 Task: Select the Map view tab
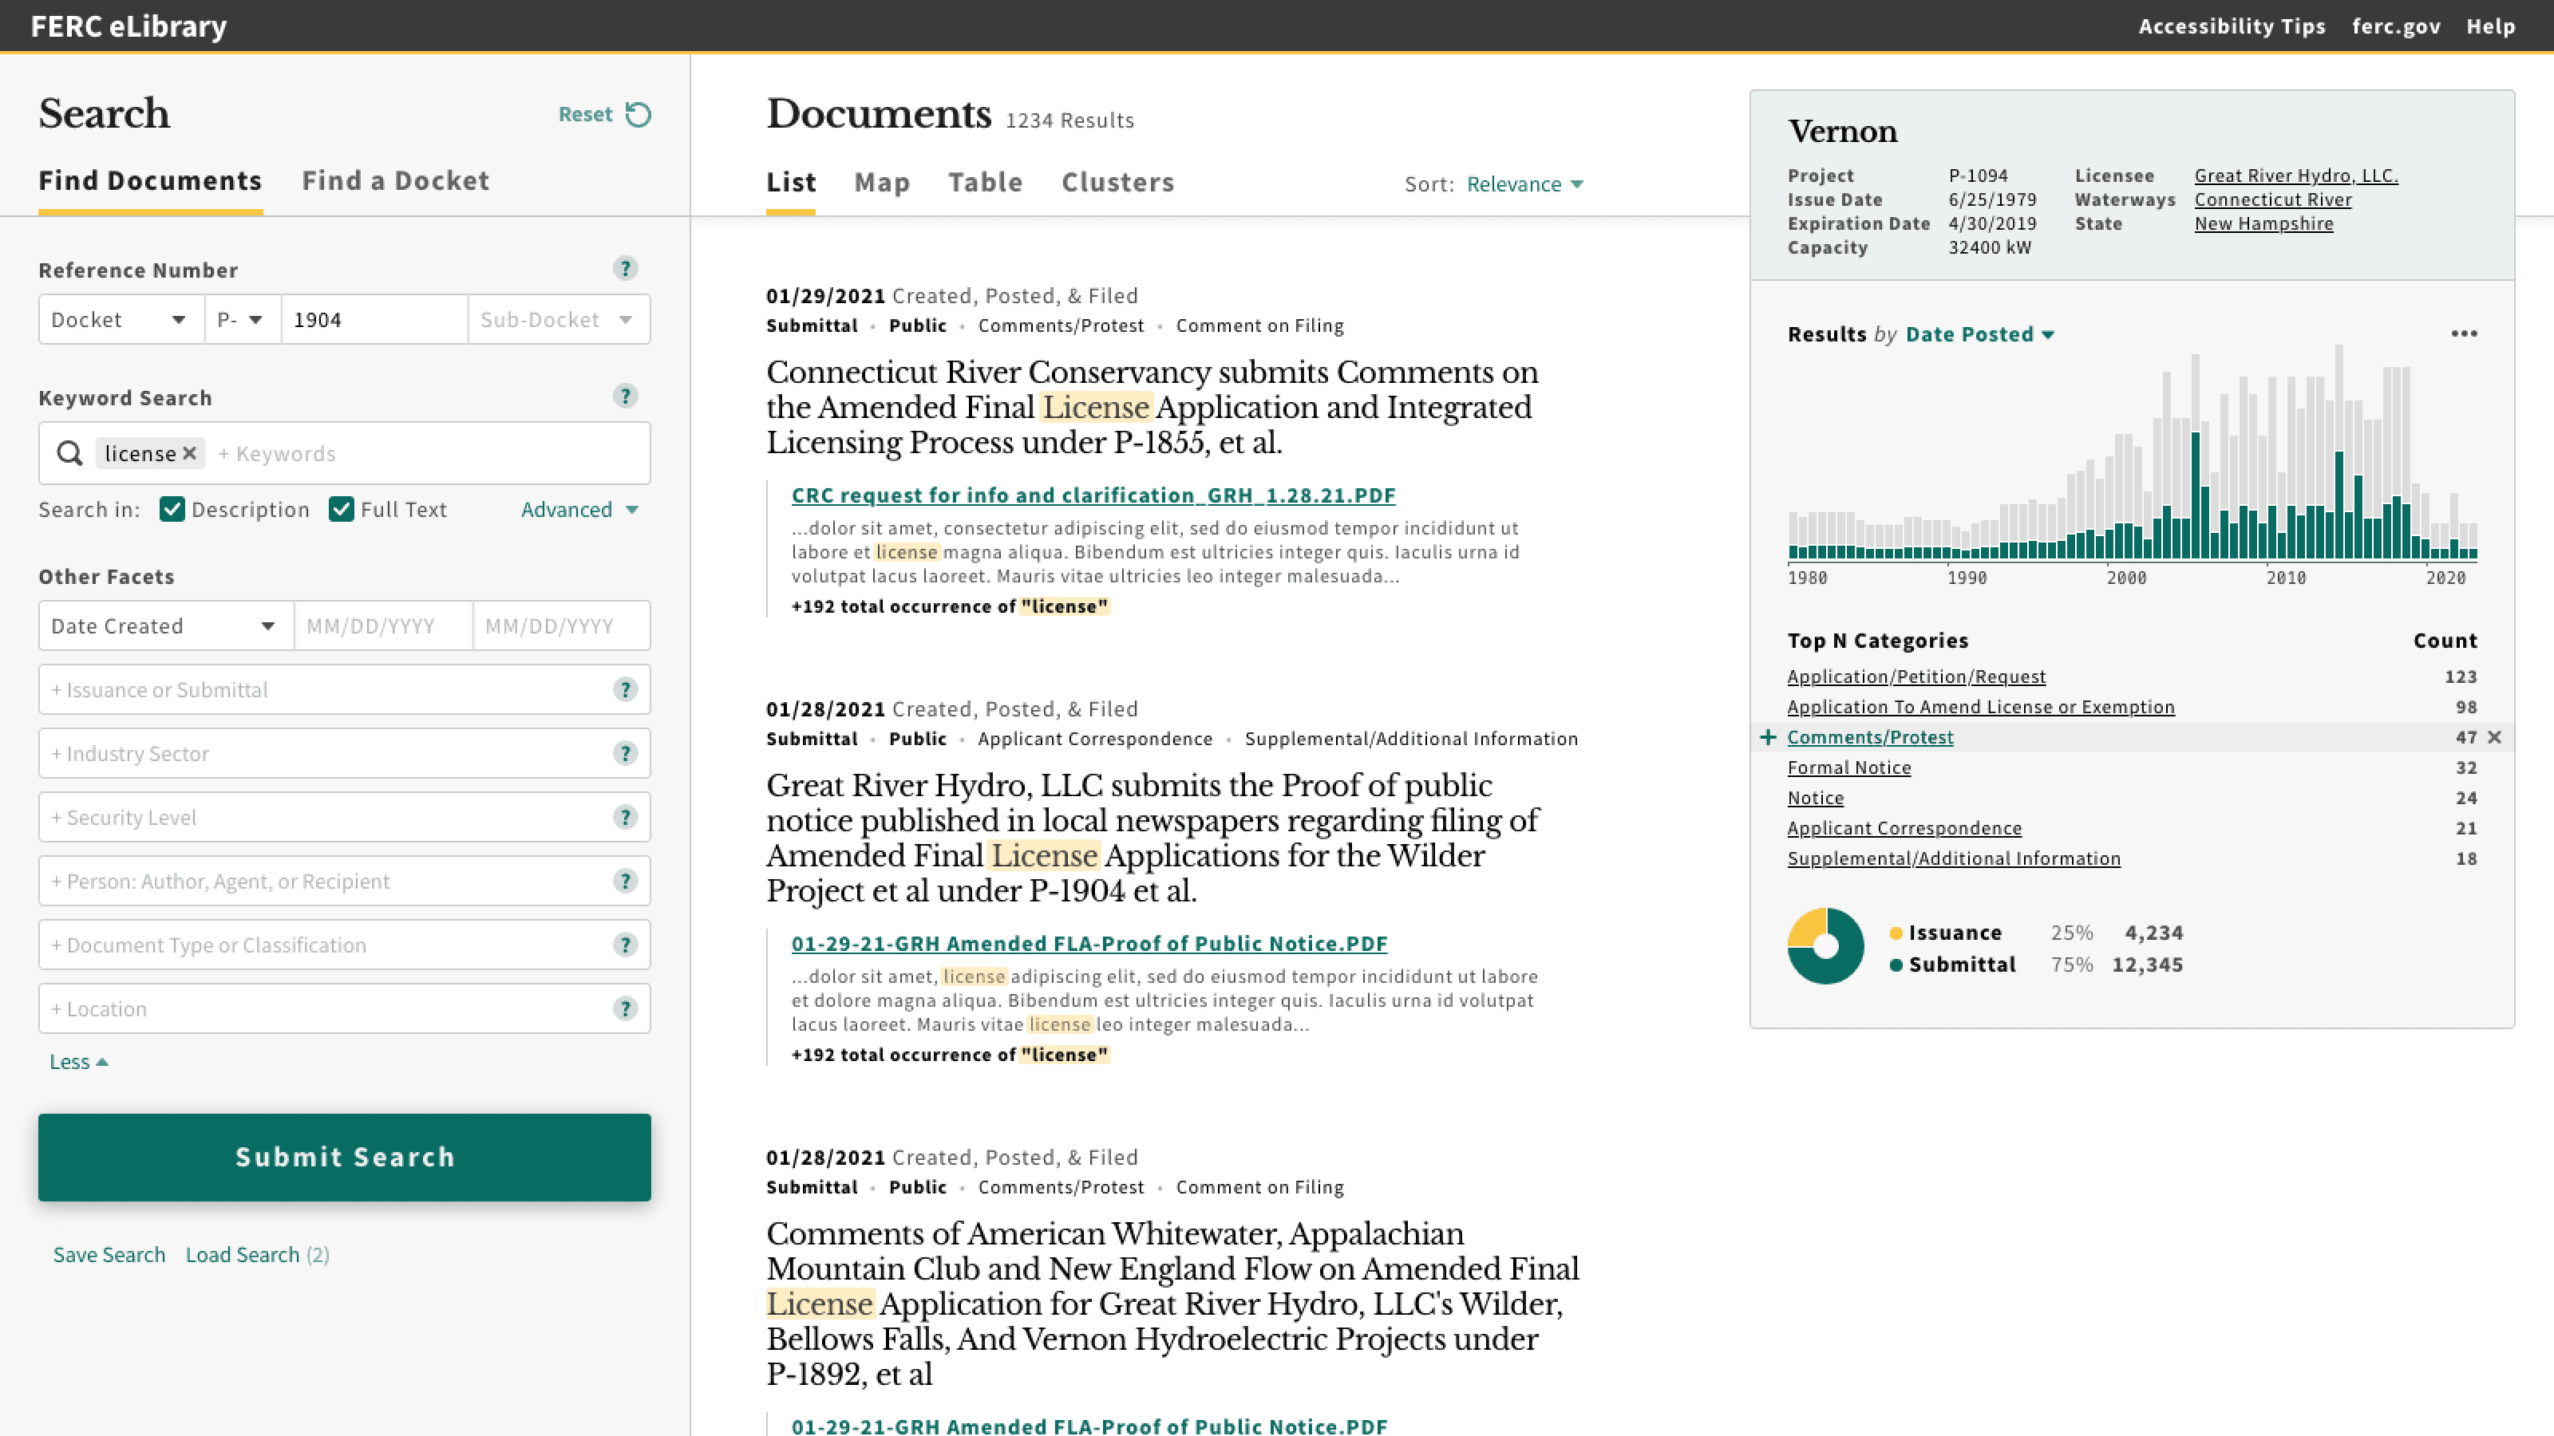883,183
